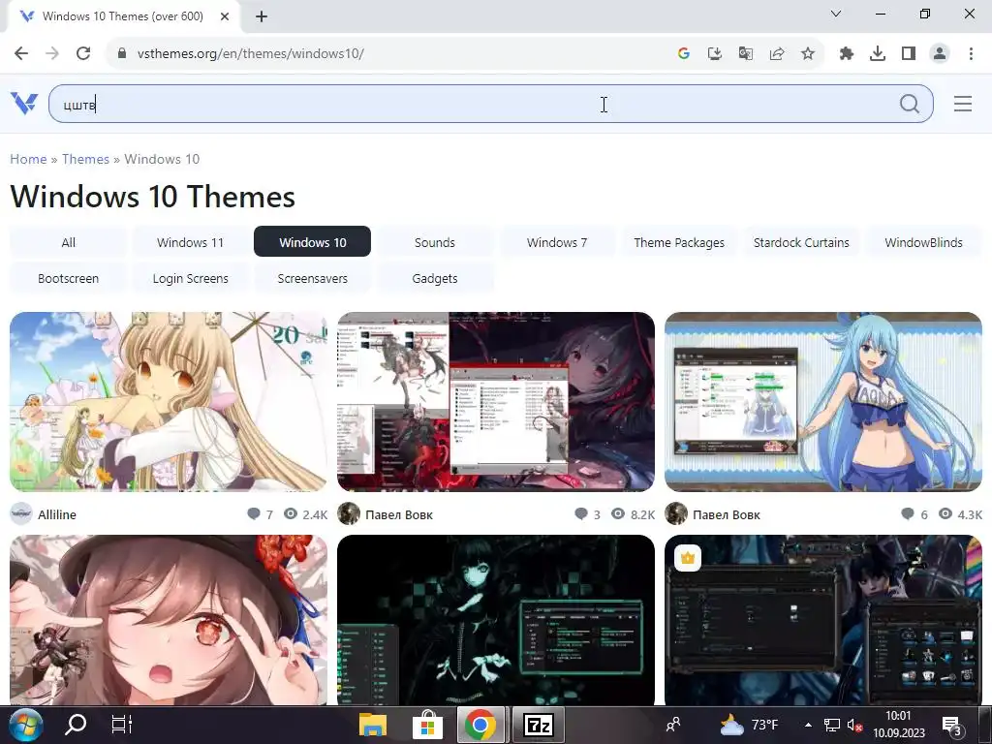
Task: Click the crown premium badge on dark theme
Action: 688,558
